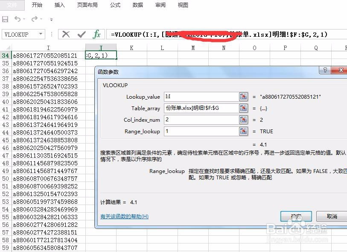Click the 确定 button in the dialog
The width and height of the screenshot is (347, 252).
click(296, 217)
